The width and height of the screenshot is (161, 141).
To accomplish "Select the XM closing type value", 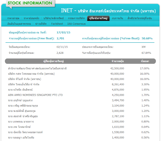I will [143, 47].
